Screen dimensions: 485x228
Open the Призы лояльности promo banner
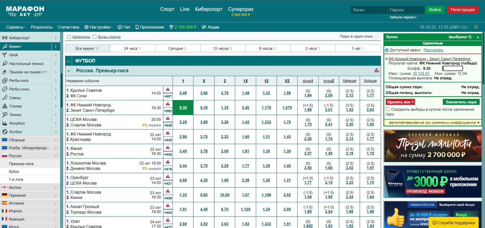[x=433, y=146]
